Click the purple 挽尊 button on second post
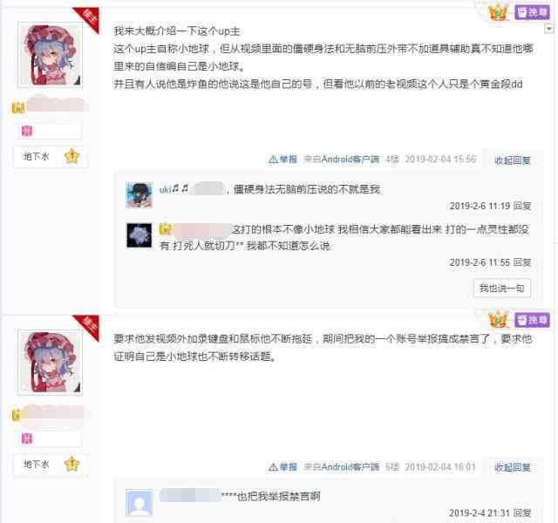 click(x=533, y=320)
